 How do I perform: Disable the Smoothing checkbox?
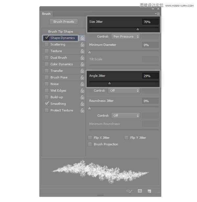47,104
